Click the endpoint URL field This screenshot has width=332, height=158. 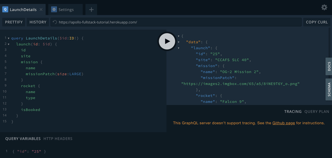click(176, 22)
